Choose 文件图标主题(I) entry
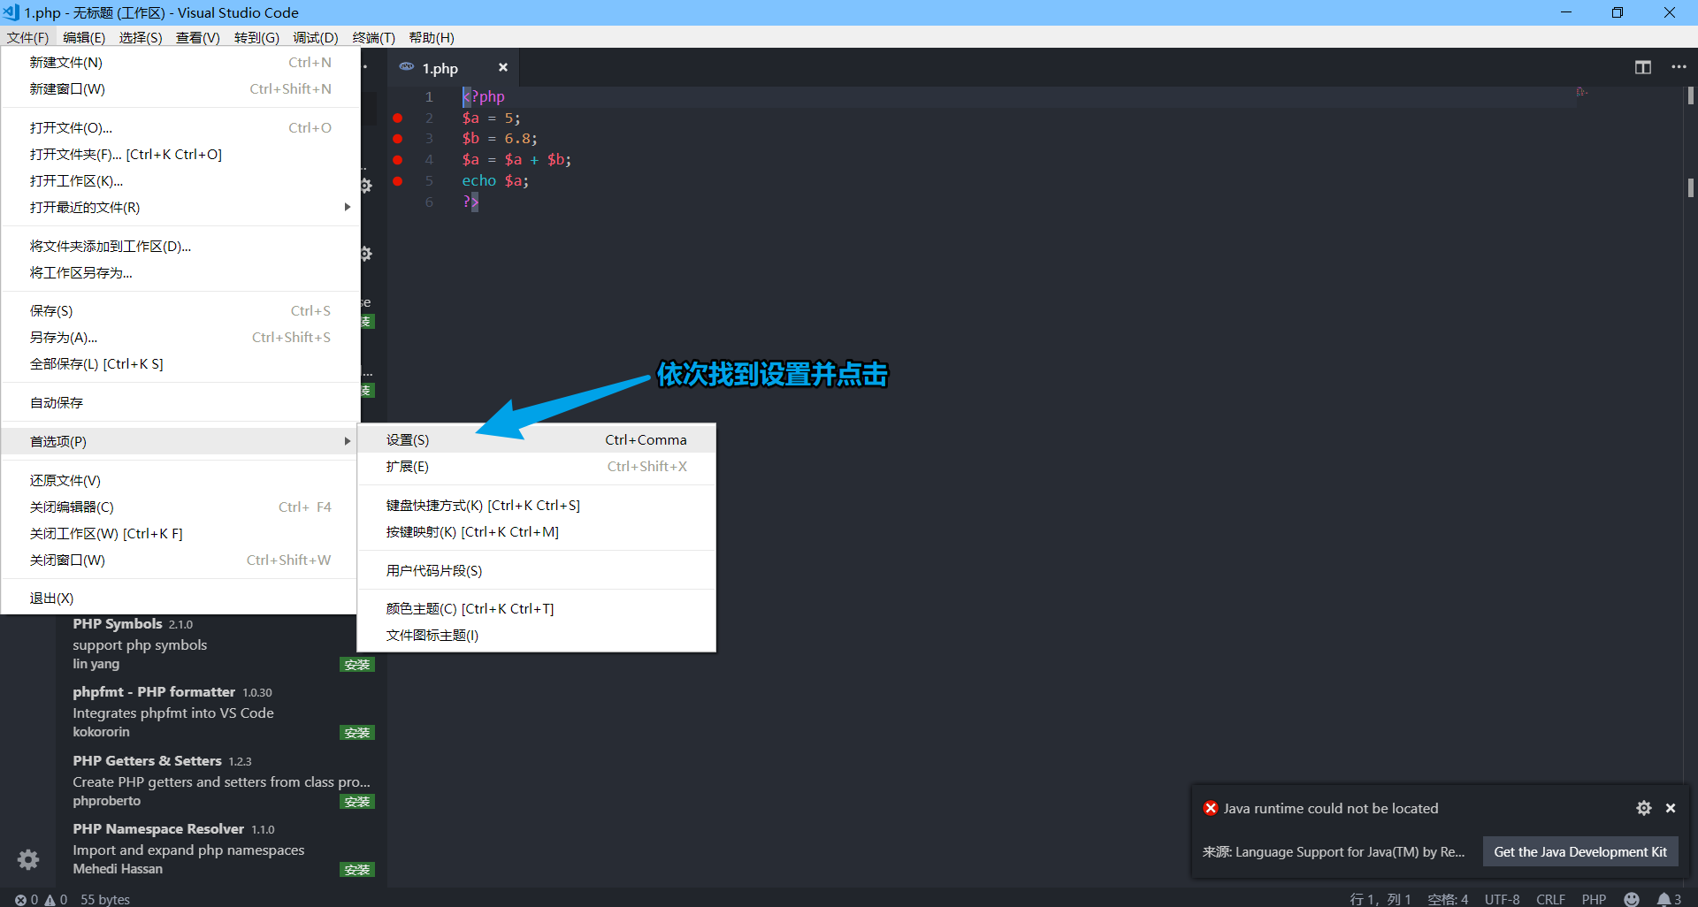 536,635
